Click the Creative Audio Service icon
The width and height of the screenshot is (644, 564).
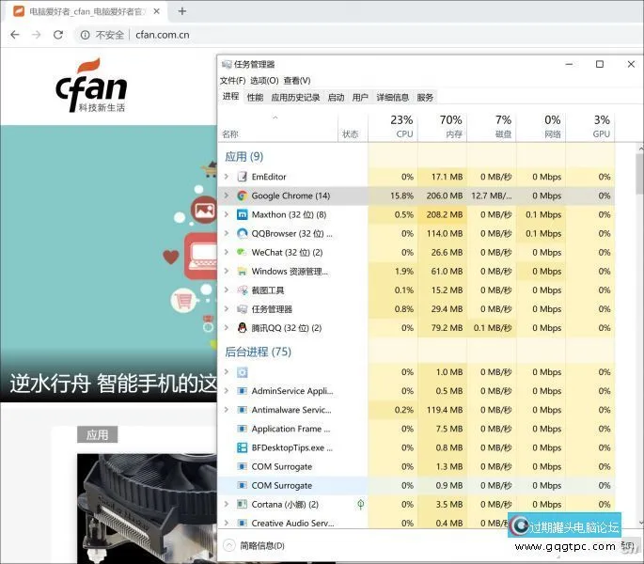point(243,524)
